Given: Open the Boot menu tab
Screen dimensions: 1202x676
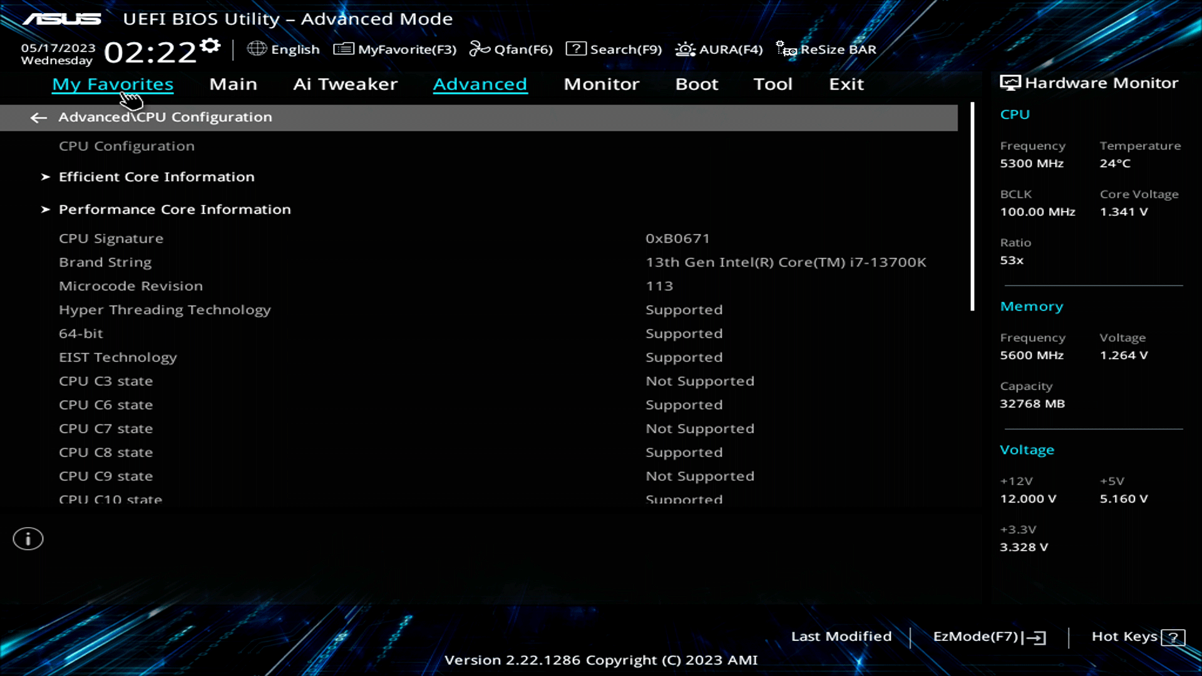Looking at the screenshot, I should click(696, 84).
